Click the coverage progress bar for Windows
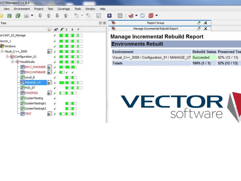241x181 pixels. 61,46
